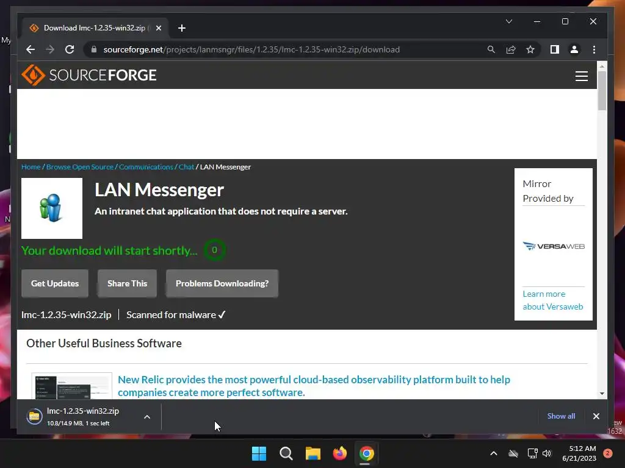Reload the SourceForge page

click(x=70, y=49)
